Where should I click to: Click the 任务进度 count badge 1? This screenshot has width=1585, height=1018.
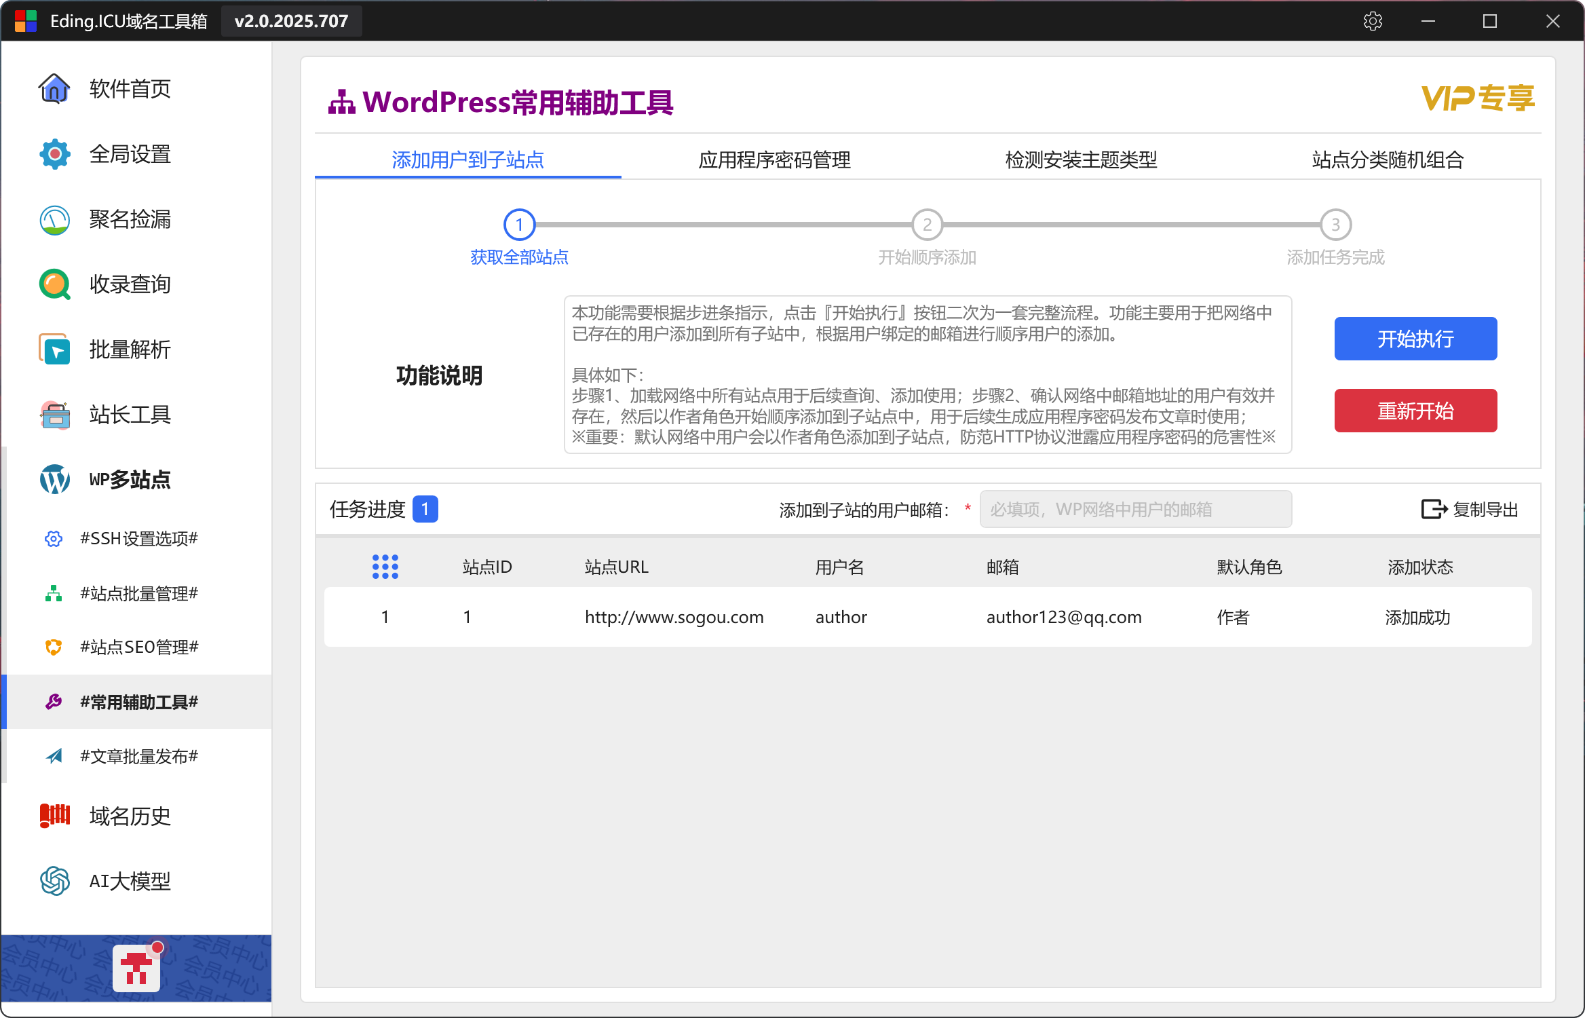click(425, 509)
